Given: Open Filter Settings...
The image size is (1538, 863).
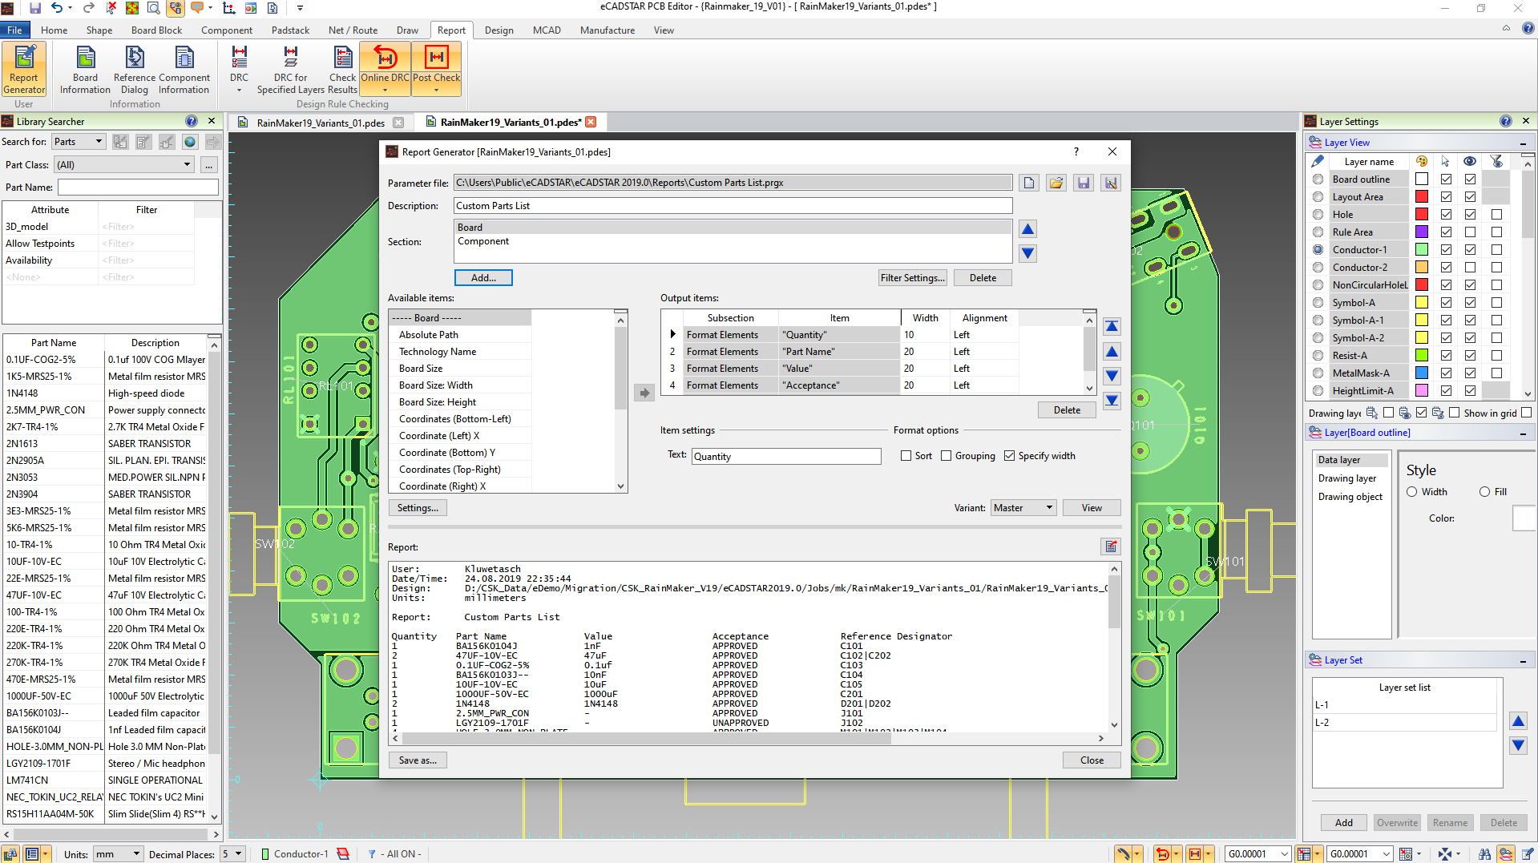Looking at the screenshot, I should click(x=912, y=278).
